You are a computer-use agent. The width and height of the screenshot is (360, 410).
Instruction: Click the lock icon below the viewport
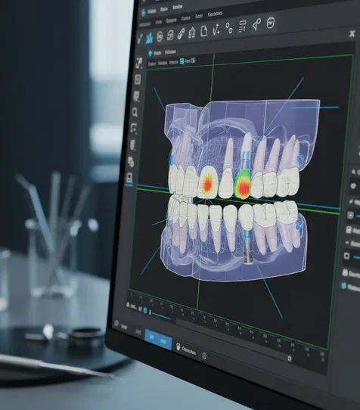click(x=128, y=305)
